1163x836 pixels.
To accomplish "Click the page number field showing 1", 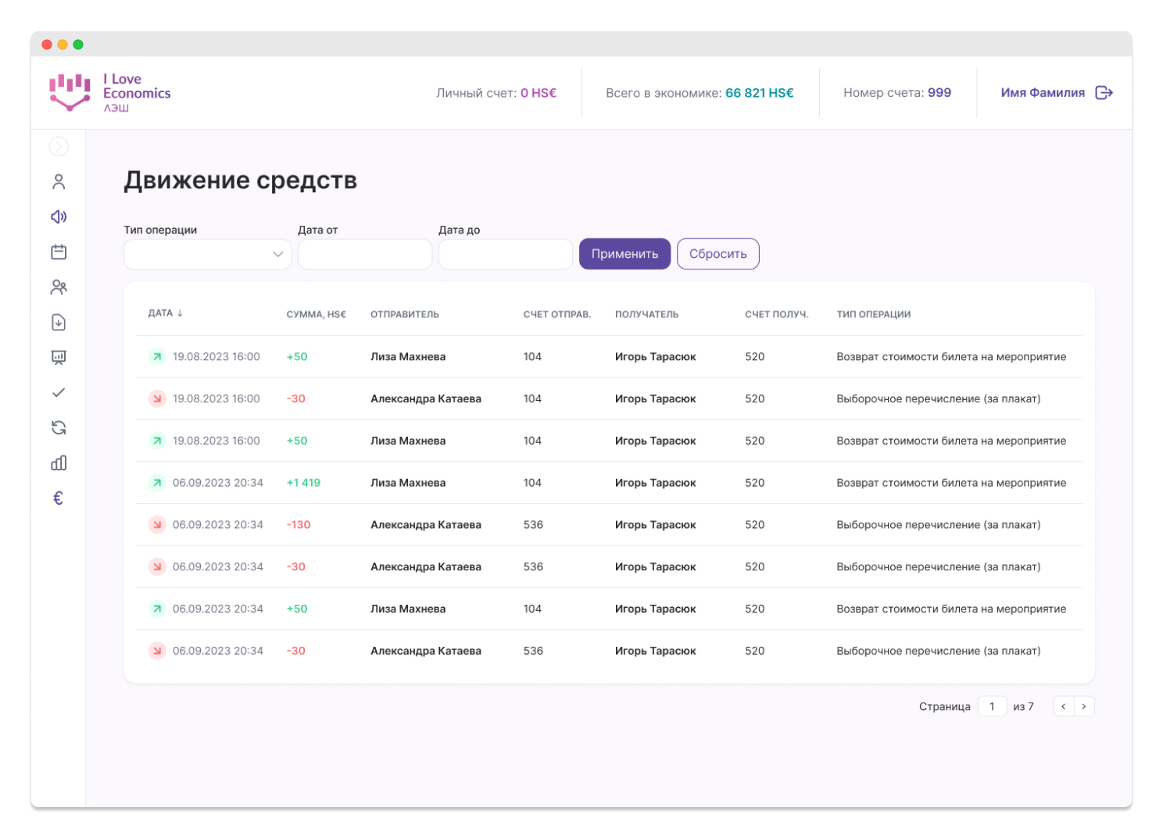I will [x=992, y=706].
